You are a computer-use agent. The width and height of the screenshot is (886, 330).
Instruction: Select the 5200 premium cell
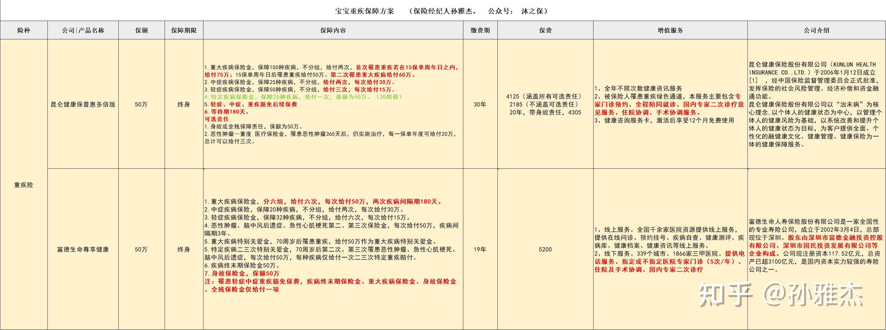point(545,249)
